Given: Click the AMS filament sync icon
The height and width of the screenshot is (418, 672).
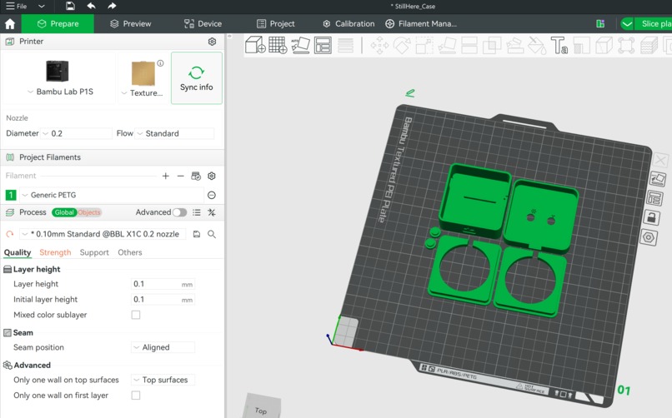Looking at the screenshot, I should coord(196,176).
